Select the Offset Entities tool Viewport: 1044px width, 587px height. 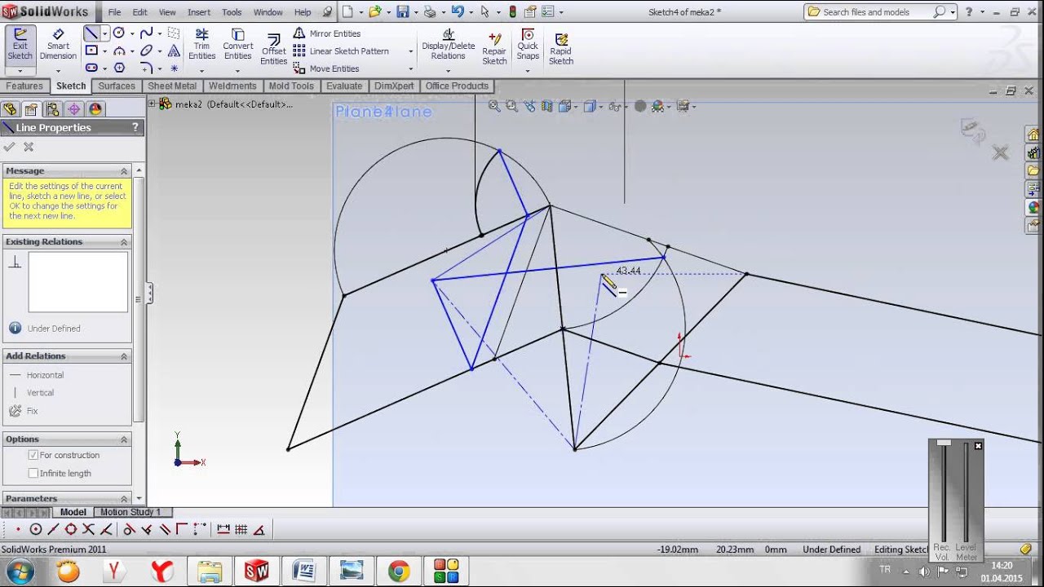coord(273,51)
